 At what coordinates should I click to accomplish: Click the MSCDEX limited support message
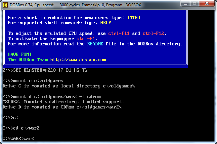tap(63, 102)
